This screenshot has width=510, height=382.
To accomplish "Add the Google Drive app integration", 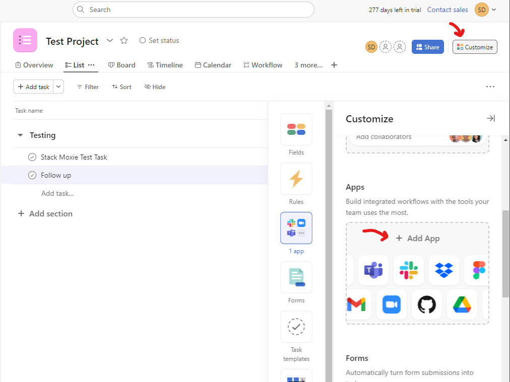I will pos(462,304).
